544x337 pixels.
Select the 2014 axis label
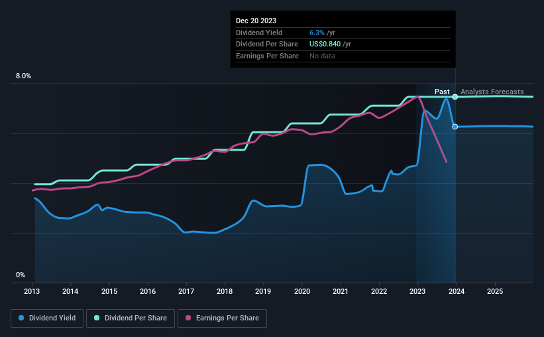tap(70, 291)
